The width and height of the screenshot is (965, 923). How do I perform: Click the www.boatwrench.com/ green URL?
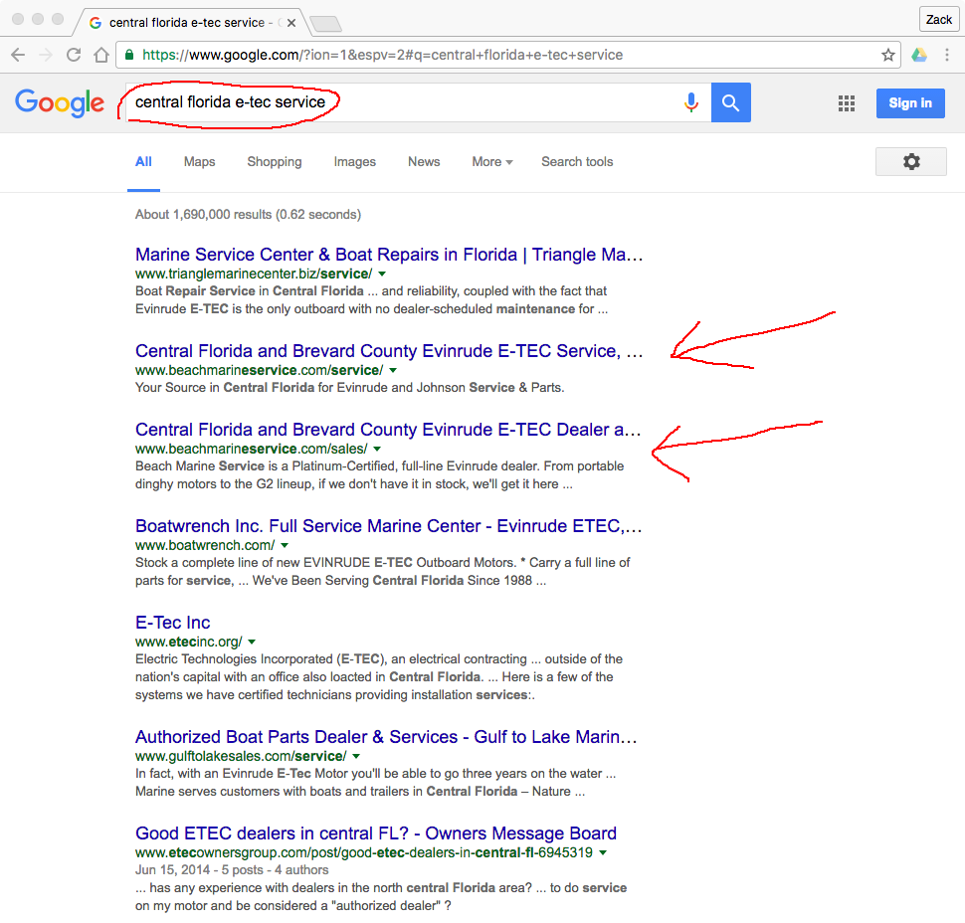205,546
